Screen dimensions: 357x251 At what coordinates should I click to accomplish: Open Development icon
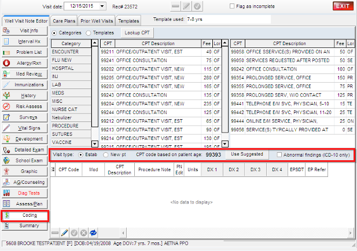(6, 139)
